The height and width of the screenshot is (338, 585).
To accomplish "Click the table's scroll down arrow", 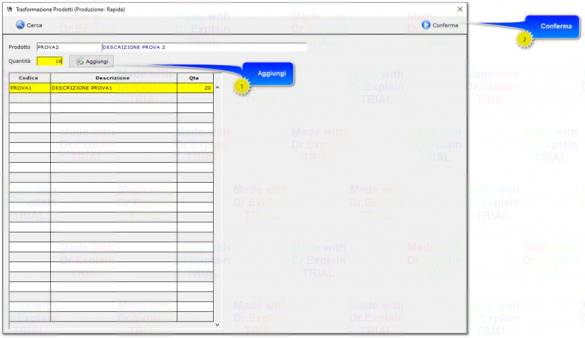I will 217,324.
